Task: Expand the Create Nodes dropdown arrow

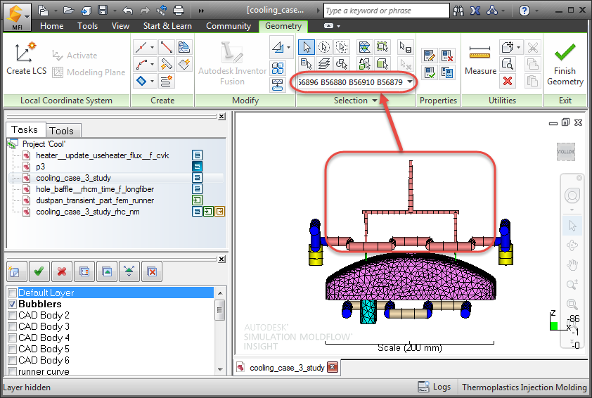Action: (152, 48)
